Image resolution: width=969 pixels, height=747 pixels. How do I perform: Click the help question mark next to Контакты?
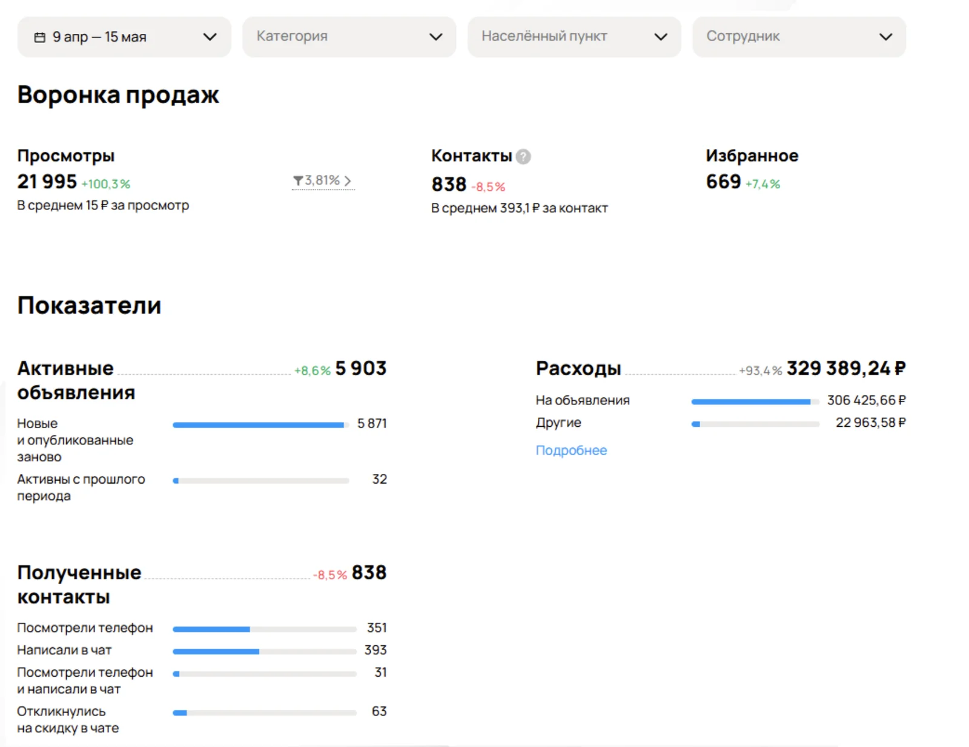tap(523, 157)
